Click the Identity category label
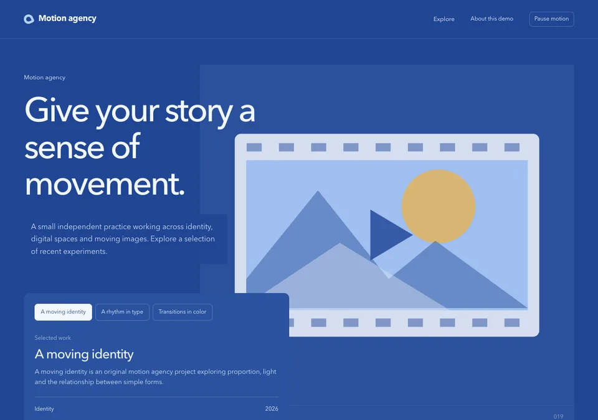 [x=44, y=409]
